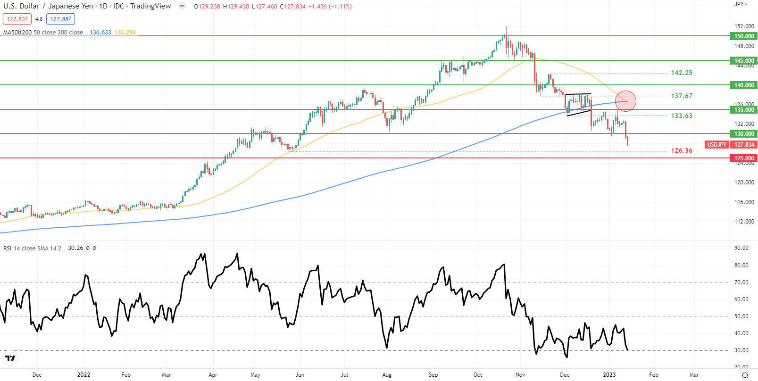Image resolution: width=758 pixels, height=381 pixels.
Task: Open chart settings gear icon
Action: pyautogui.click(x=745, y=375)
